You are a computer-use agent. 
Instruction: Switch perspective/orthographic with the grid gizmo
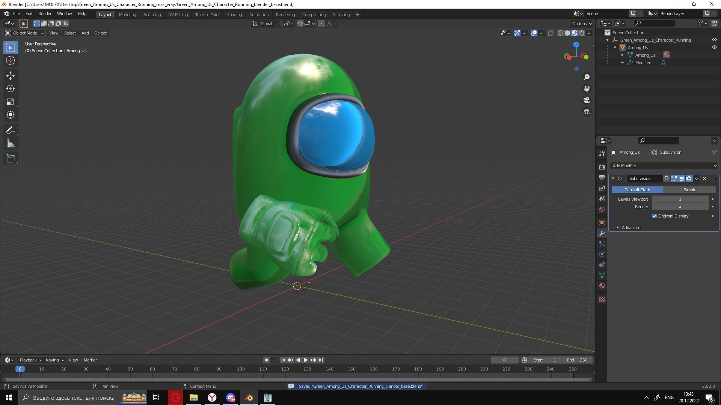point(587,112)
